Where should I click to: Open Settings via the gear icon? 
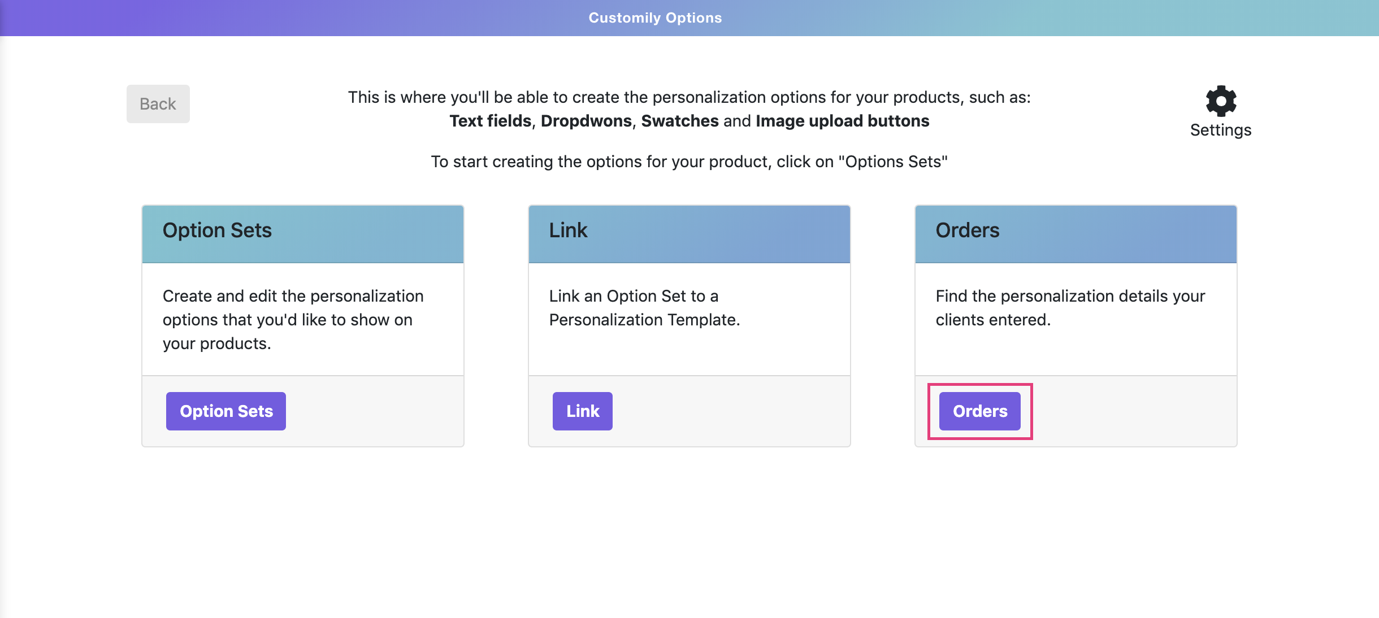click(1221, 101)
